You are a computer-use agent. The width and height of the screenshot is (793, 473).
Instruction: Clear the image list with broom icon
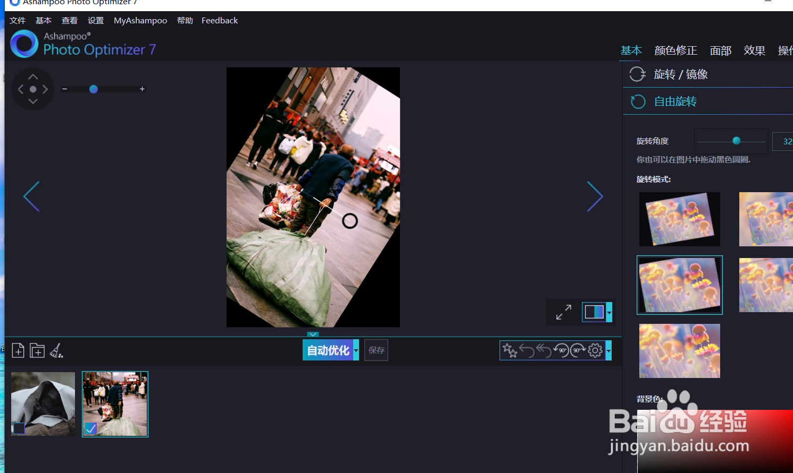(x=56, y=350)
